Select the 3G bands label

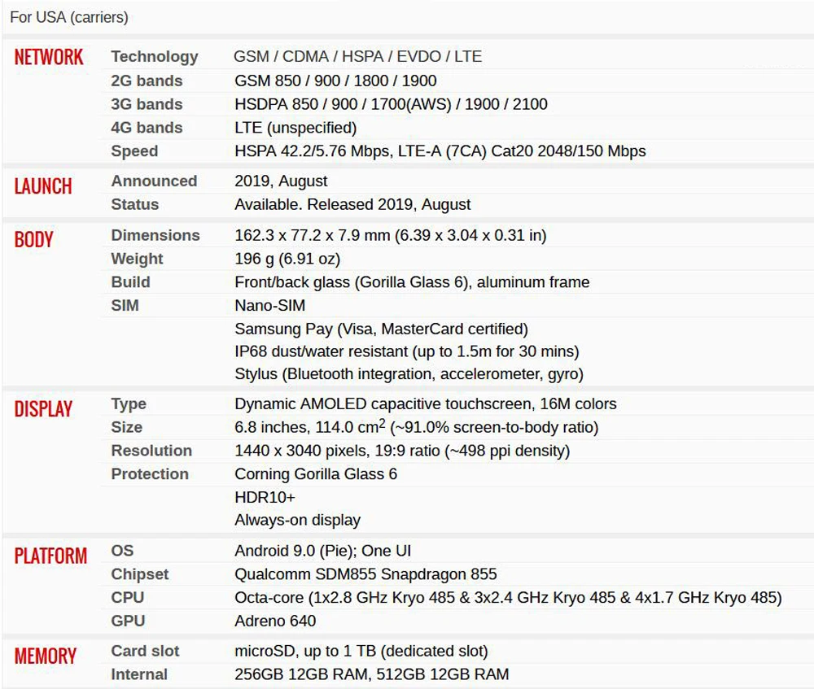147,104
